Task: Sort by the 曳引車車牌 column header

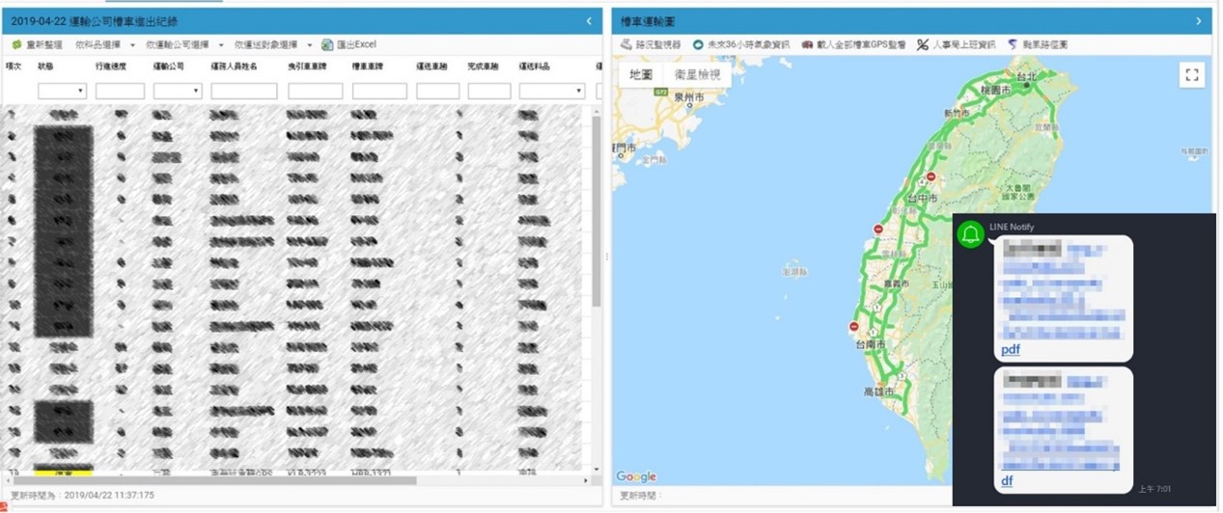Action: 309,66
